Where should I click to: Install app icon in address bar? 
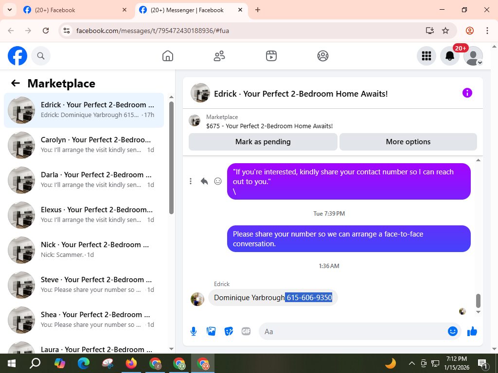point(430,31)
